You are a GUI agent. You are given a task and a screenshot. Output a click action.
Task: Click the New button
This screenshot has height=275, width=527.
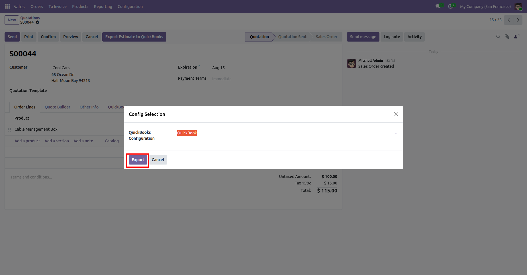pyautogui.click(x=12, y=20)
